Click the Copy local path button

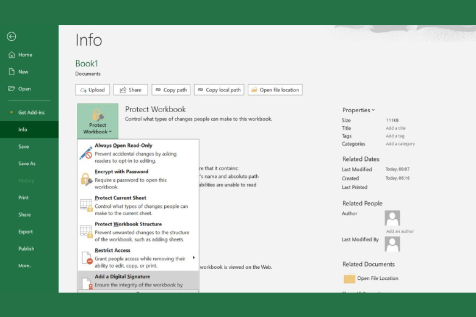click(219, 90)
